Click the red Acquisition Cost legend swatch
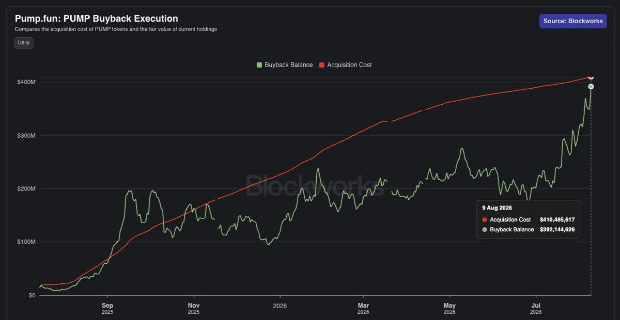Viewport: 620px width, 320px height. tap(321, 65)
